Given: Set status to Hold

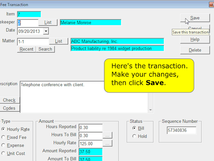Looking at the screenshot, I should pos(134,136).
